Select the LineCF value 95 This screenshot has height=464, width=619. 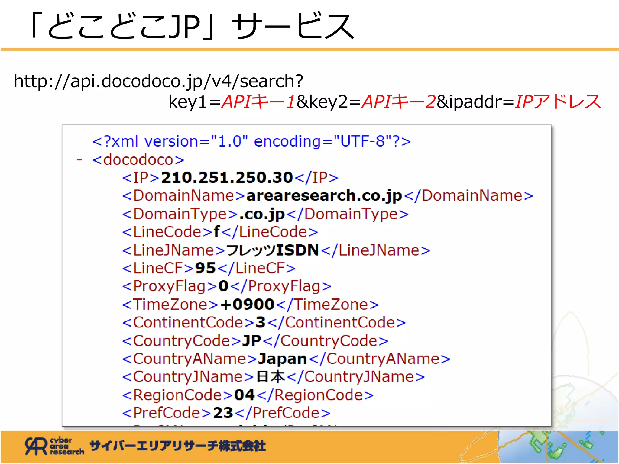coord(205,268)
